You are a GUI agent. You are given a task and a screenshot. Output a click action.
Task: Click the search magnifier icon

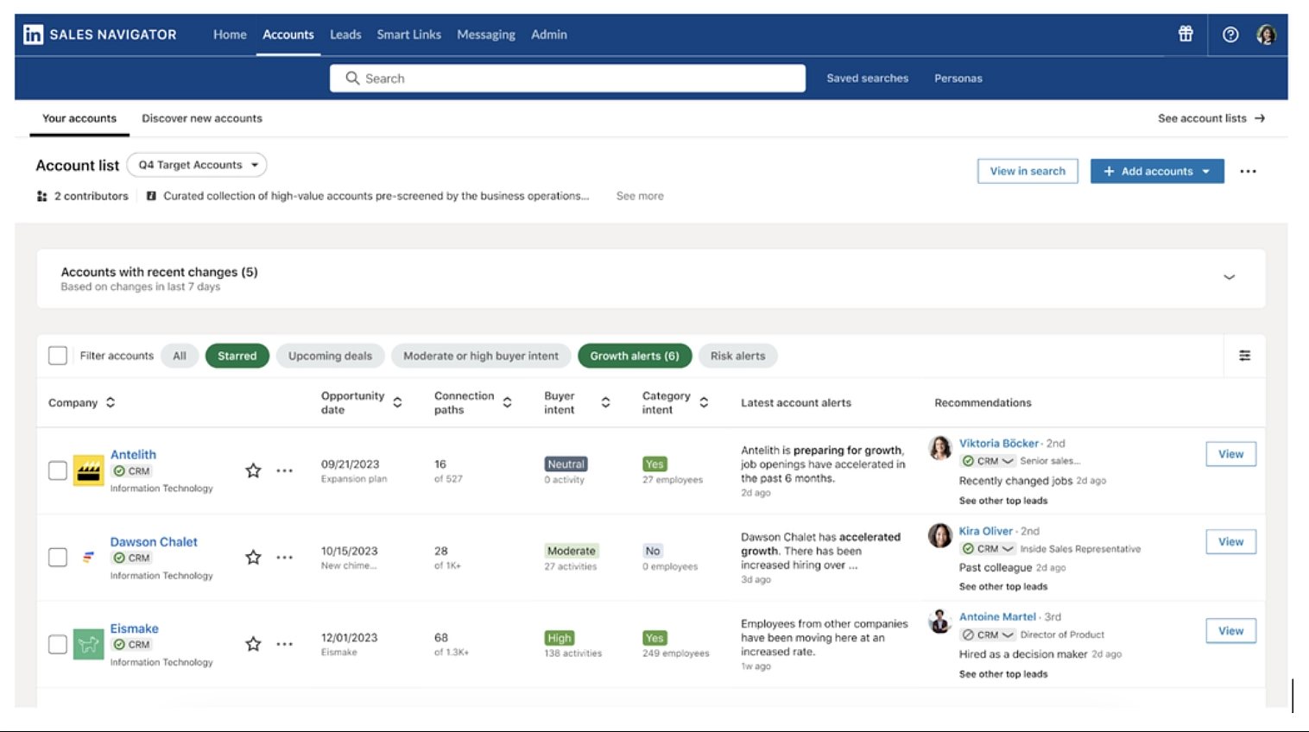(x=352, y=79)
